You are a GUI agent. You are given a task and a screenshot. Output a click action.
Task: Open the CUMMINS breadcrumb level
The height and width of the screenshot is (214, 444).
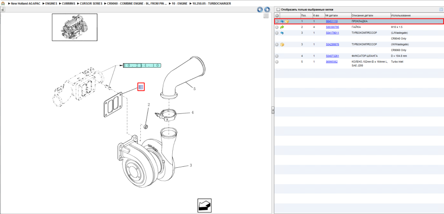click(68, 4)
